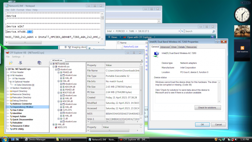Viewport: 252px width, 142px height.
Task: Click the RSS feed headlines gadget icon
Action: tap(242, 48)
